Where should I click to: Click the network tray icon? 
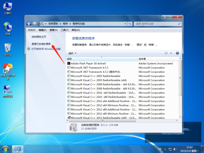point(170,149)
